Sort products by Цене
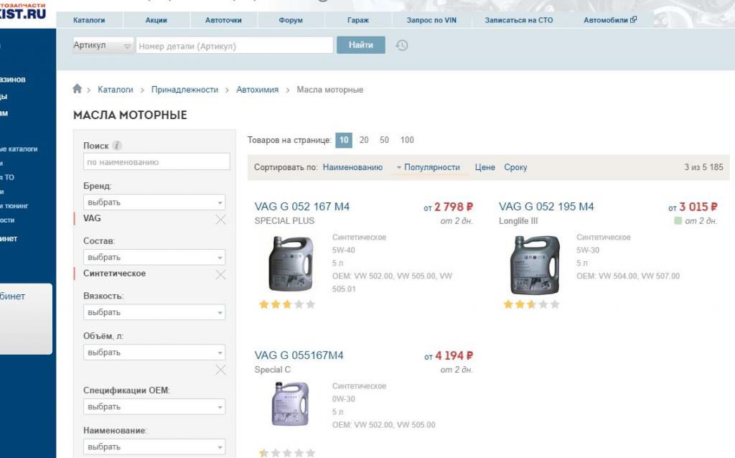Image resolution: width=735 pixels, height=458 pixels. click(x=484, y=167)
